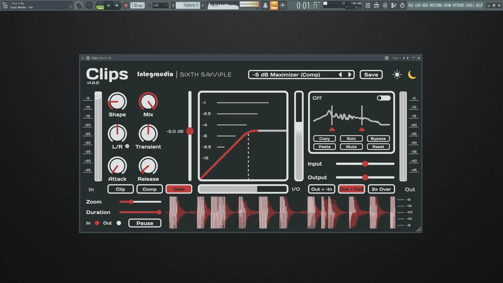
Task: Click the FL Studio record button
Action: (126, 5)
